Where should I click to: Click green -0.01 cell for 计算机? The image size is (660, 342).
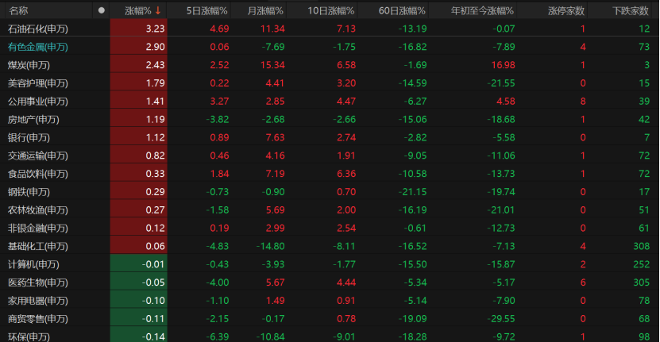[x=138, y=264]
